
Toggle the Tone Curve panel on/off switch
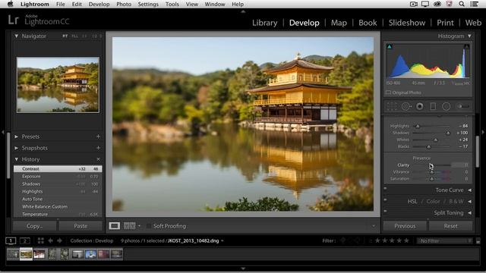click(x=385, y=188)
